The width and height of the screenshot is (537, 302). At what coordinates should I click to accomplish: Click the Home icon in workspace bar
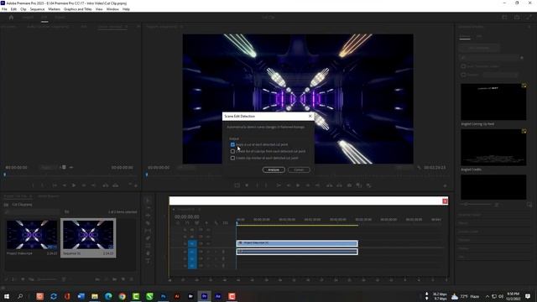click(x=11, y=18)
